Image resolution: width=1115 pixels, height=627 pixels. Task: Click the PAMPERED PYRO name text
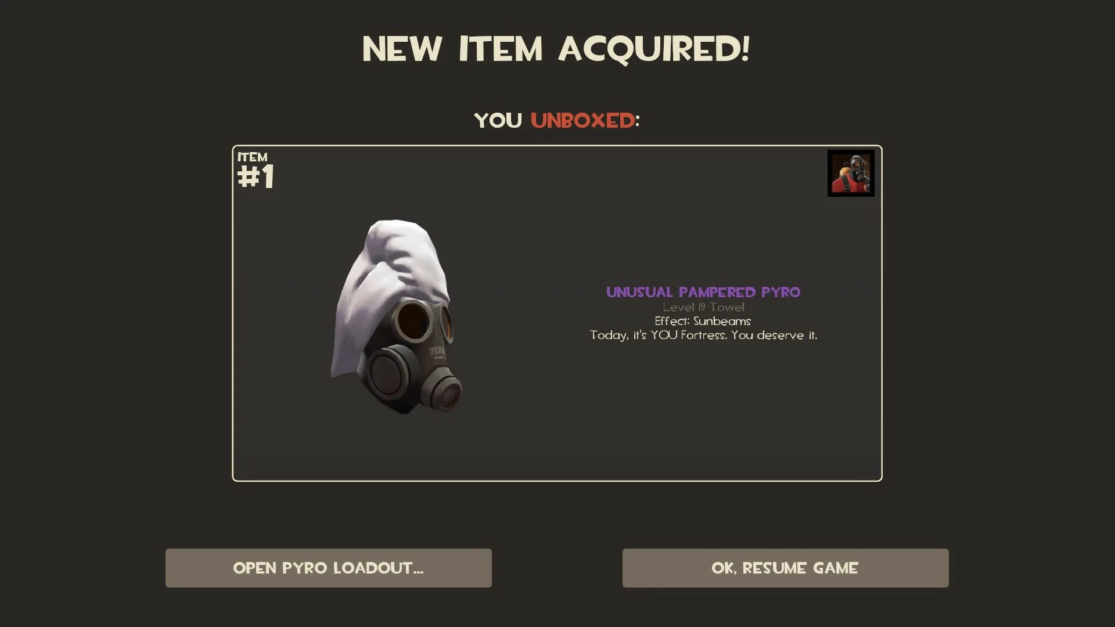pyautogui.click(x=740, y=292)
